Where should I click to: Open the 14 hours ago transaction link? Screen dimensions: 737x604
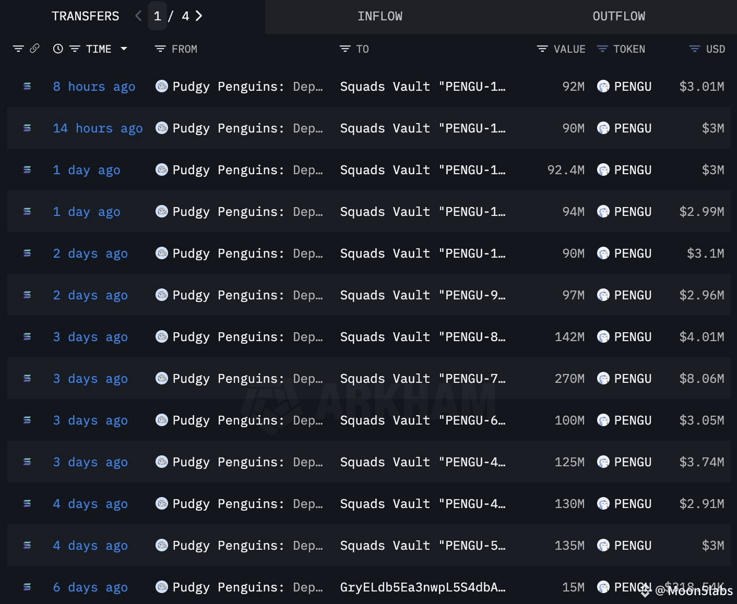click(98, 128)
